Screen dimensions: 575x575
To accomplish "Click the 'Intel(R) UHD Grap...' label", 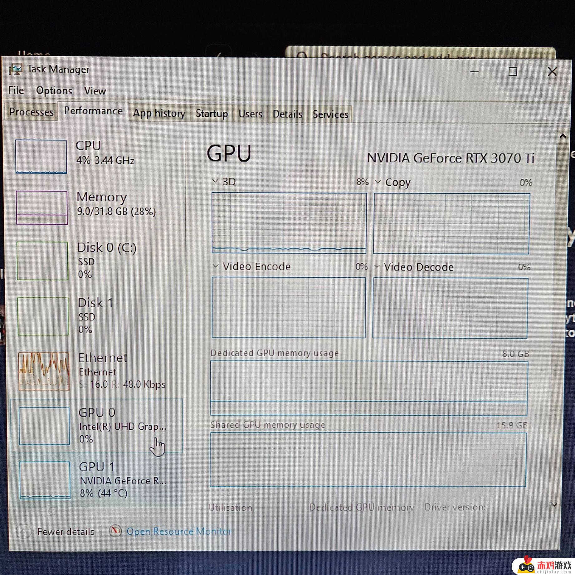I will click(123, 426).
